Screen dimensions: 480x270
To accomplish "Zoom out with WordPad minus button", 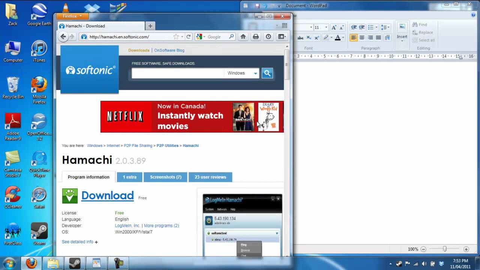I will click(423, 249).
